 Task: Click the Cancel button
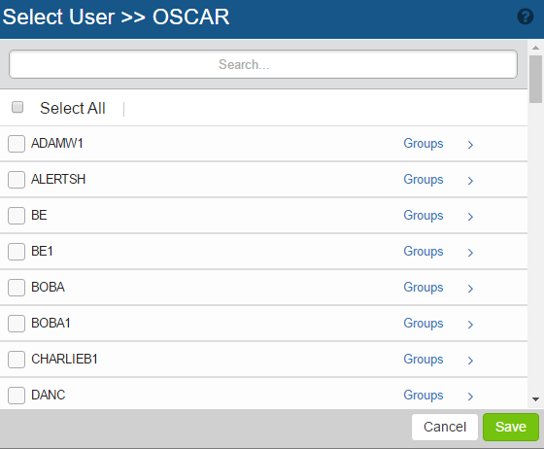click(x=445, y=427)
